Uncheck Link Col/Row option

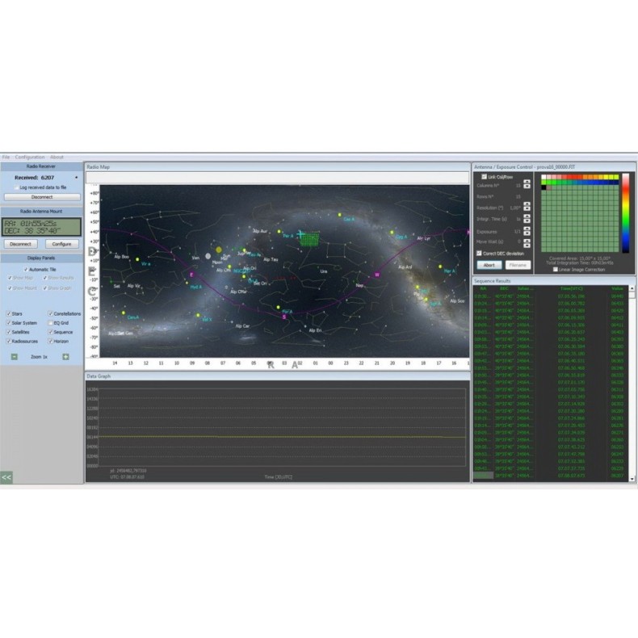click(x=484, y=176)
